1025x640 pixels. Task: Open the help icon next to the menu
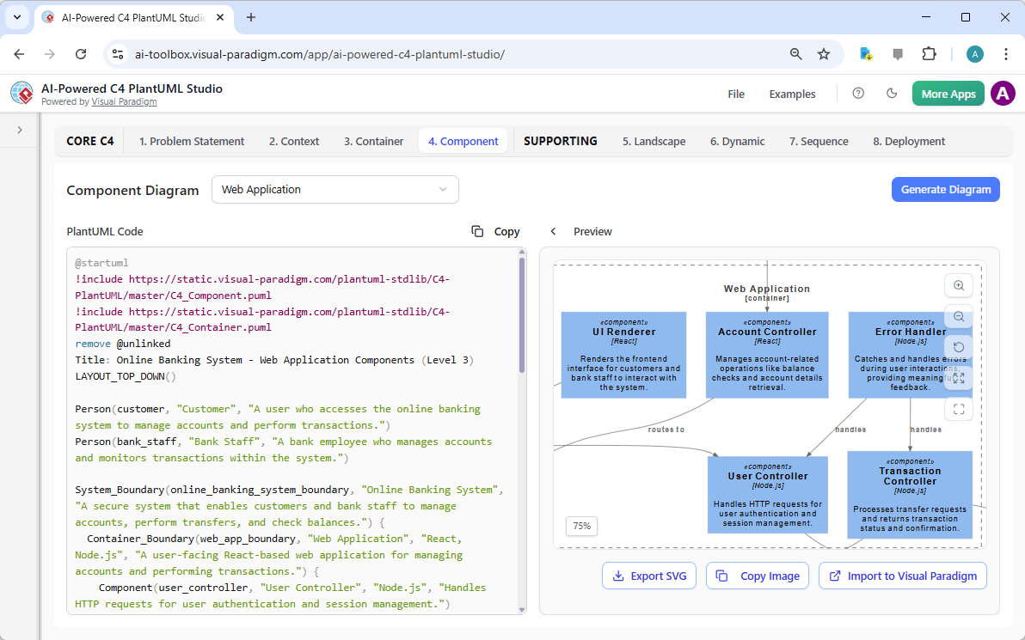point(858,94)
